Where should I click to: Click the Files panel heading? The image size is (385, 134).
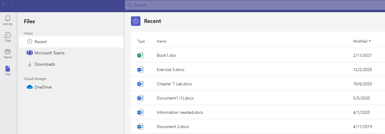tap(29, 21)
